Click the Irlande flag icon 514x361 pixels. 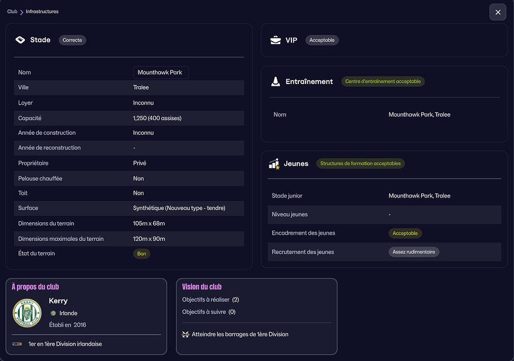(x=53, y=313)
